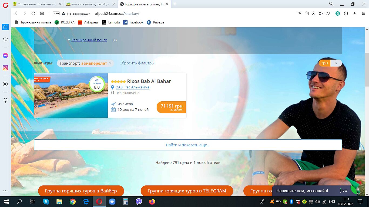Viewport: 369px width, 207px height.
Task: Open Instagram in Opera sidebar
Action: click(5, 68)
